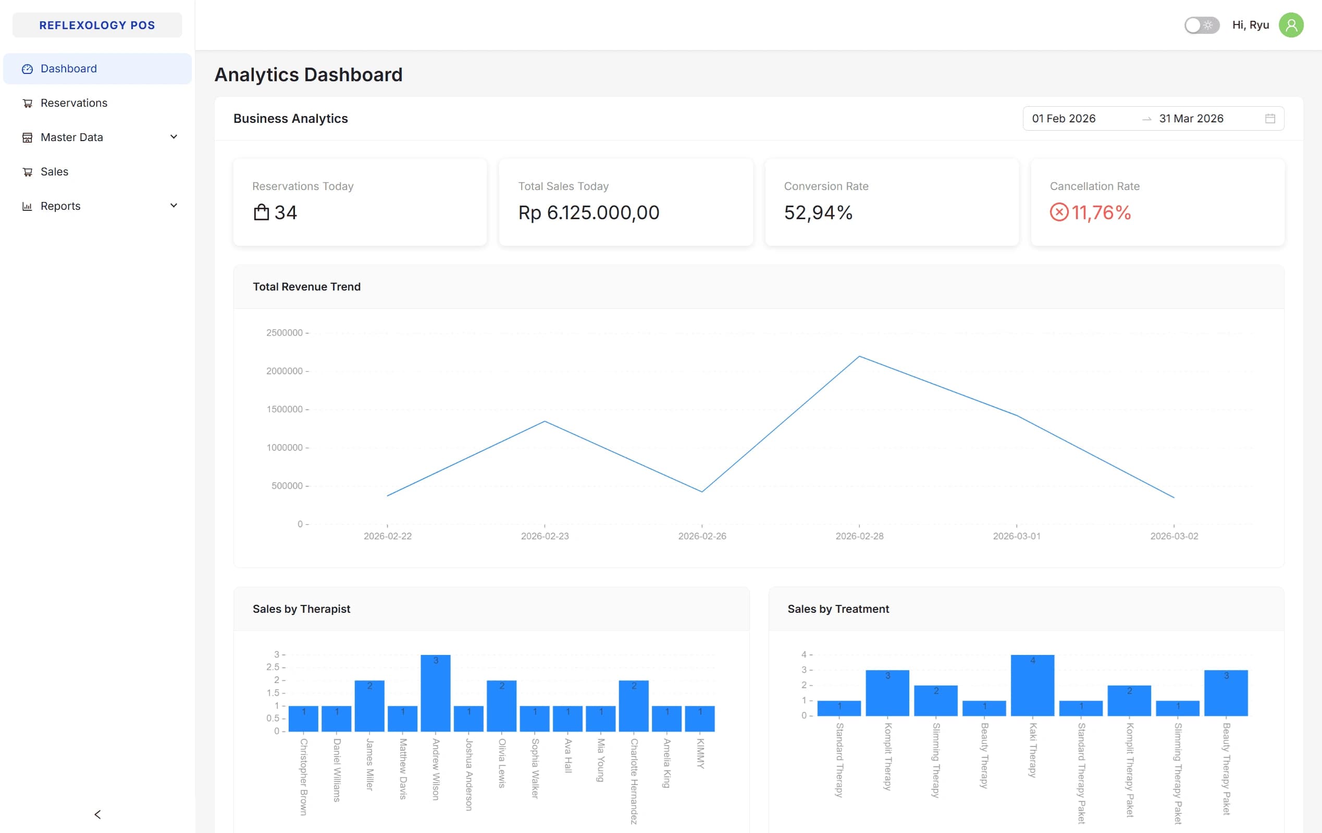This screenshot has height=833, width=1322.
Task: Click the green user avatar icon
Action: [x=1291, y=25]
